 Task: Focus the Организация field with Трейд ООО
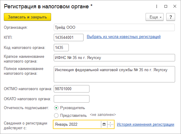[x=114, y=28]
